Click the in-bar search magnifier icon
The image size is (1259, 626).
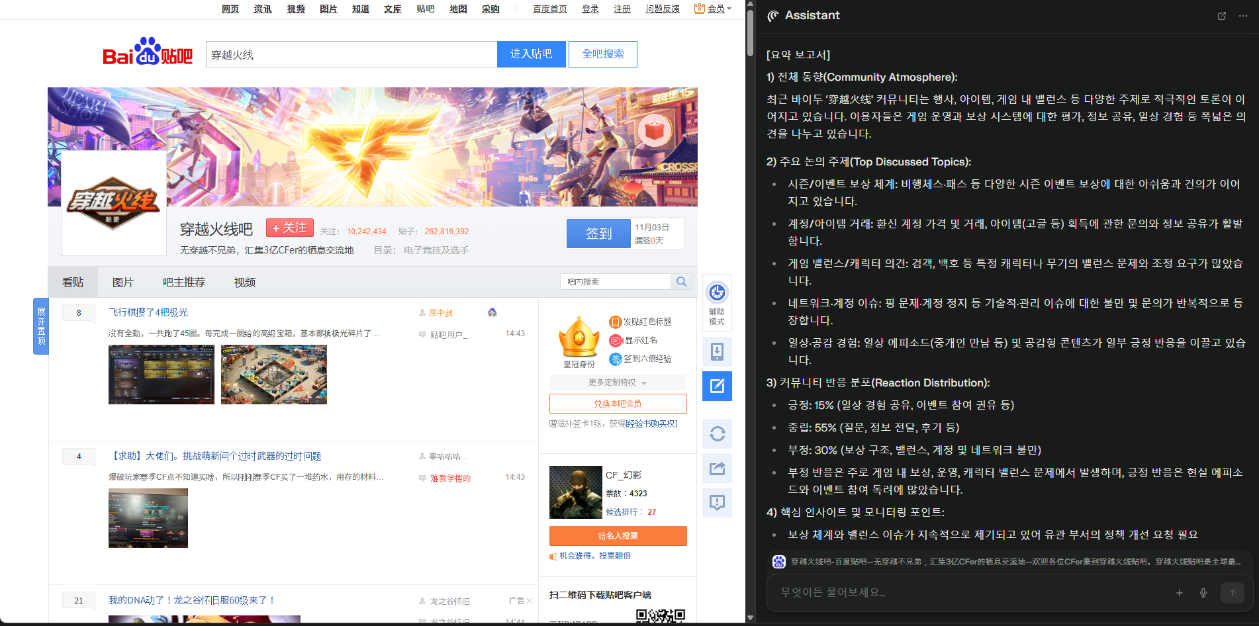pos(681,282)
